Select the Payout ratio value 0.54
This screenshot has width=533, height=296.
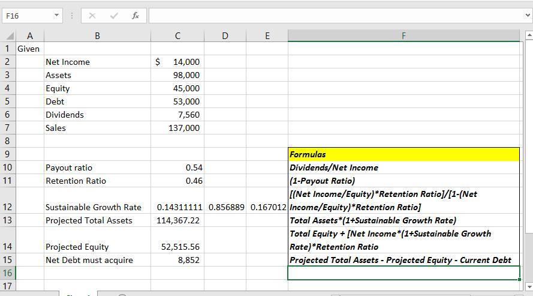177,168
